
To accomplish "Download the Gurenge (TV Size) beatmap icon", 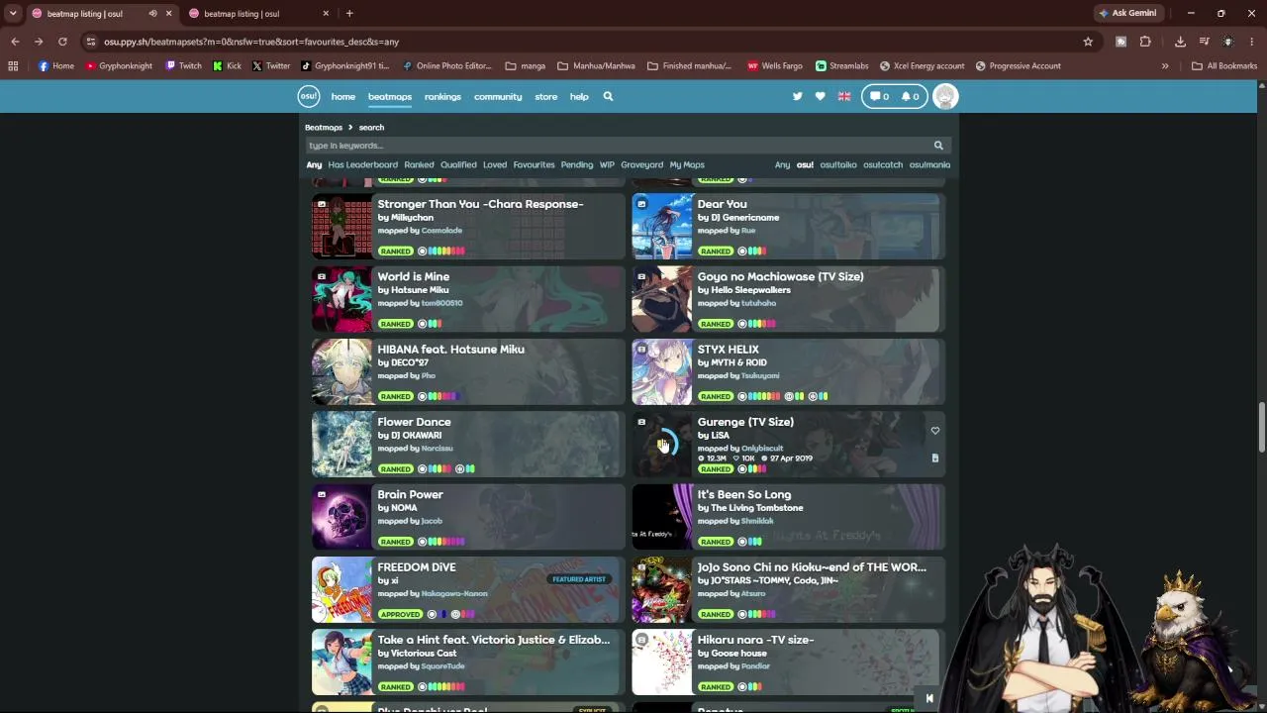I will pyautogui.click(x=934, y=458).
